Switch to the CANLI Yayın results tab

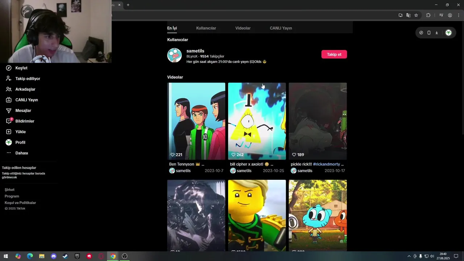tap(281, 28)
